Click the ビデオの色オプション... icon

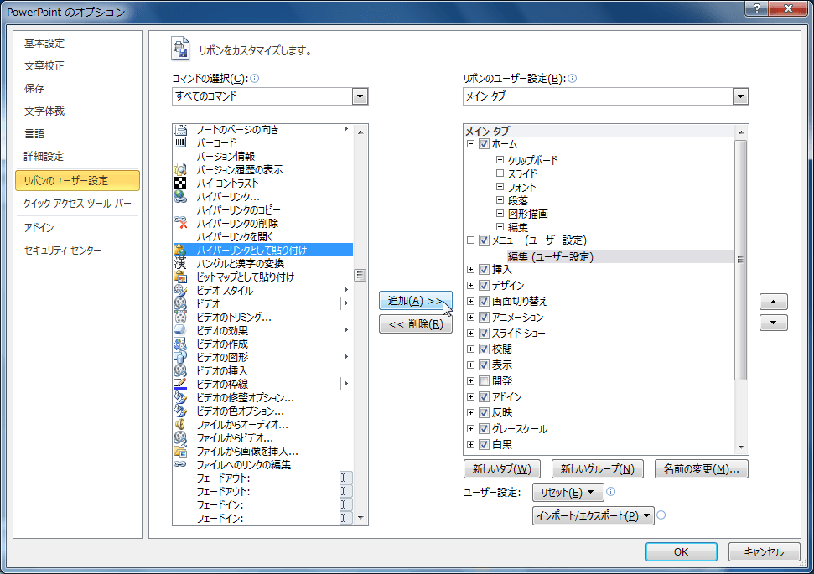180,411
